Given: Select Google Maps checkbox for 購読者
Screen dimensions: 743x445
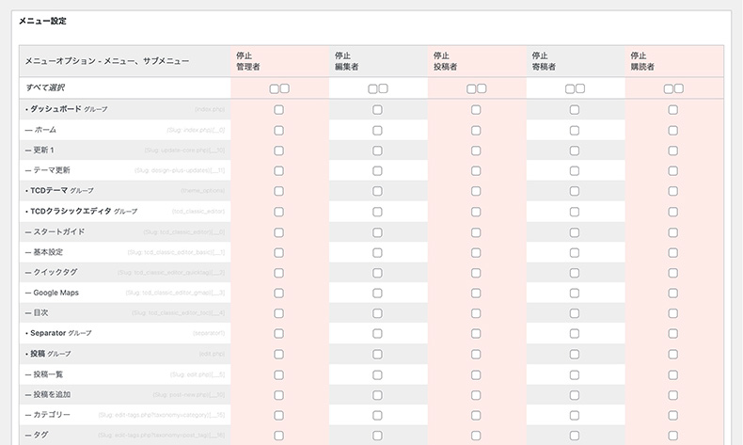Looking at the screenshot, I should [672, 293].
